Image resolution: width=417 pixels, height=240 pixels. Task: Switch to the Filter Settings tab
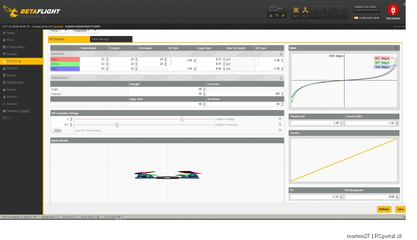pos(111,39)
